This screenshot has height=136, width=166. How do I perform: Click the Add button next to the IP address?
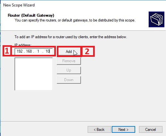[x=69, y=52]
